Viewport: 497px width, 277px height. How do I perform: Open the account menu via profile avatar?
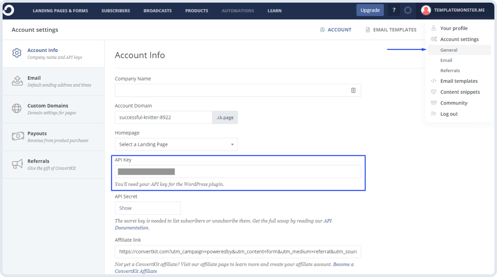(426, 10)
